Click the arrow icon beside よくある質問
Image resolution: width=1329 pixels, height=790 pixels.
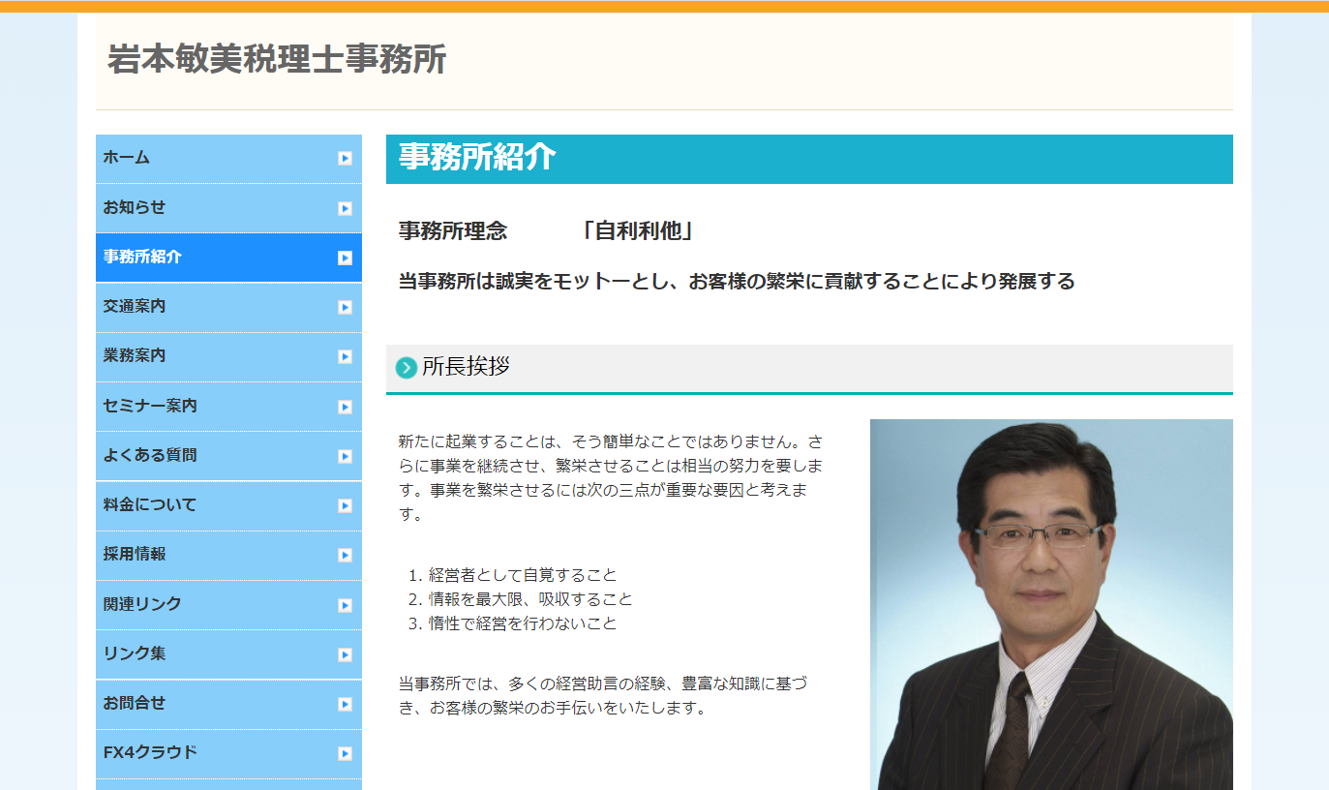346,456
